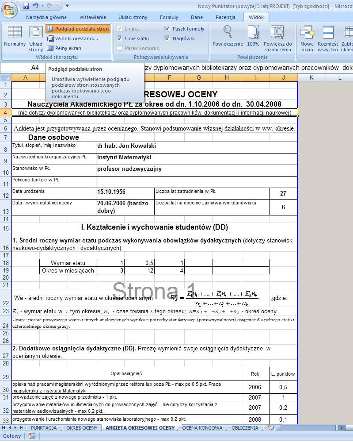Select ANKIETA OKRESOWEJ OCENY sheet tab

click(x=140, y=428)
